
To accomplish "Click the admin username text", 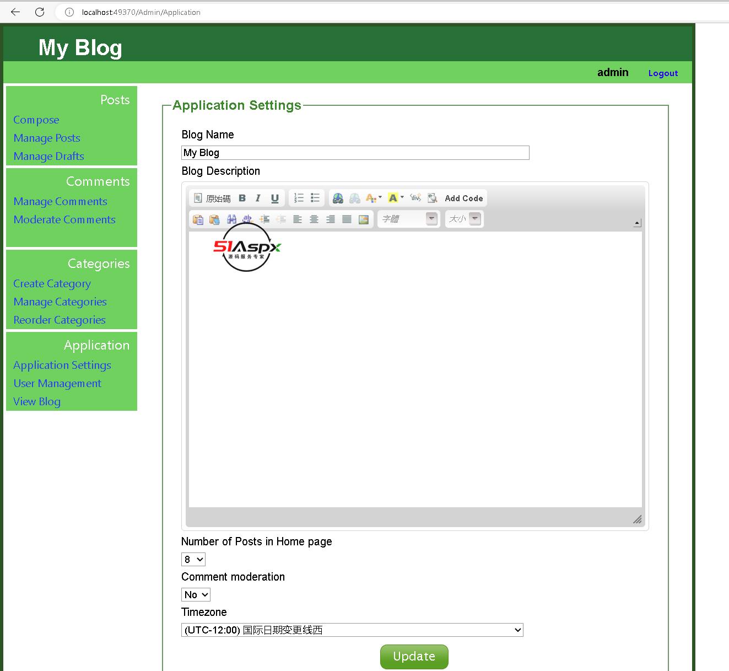I will [x=613, y=72].
